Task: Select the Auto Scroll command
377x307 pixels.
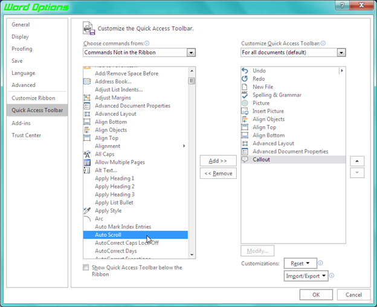Action: 135,235
